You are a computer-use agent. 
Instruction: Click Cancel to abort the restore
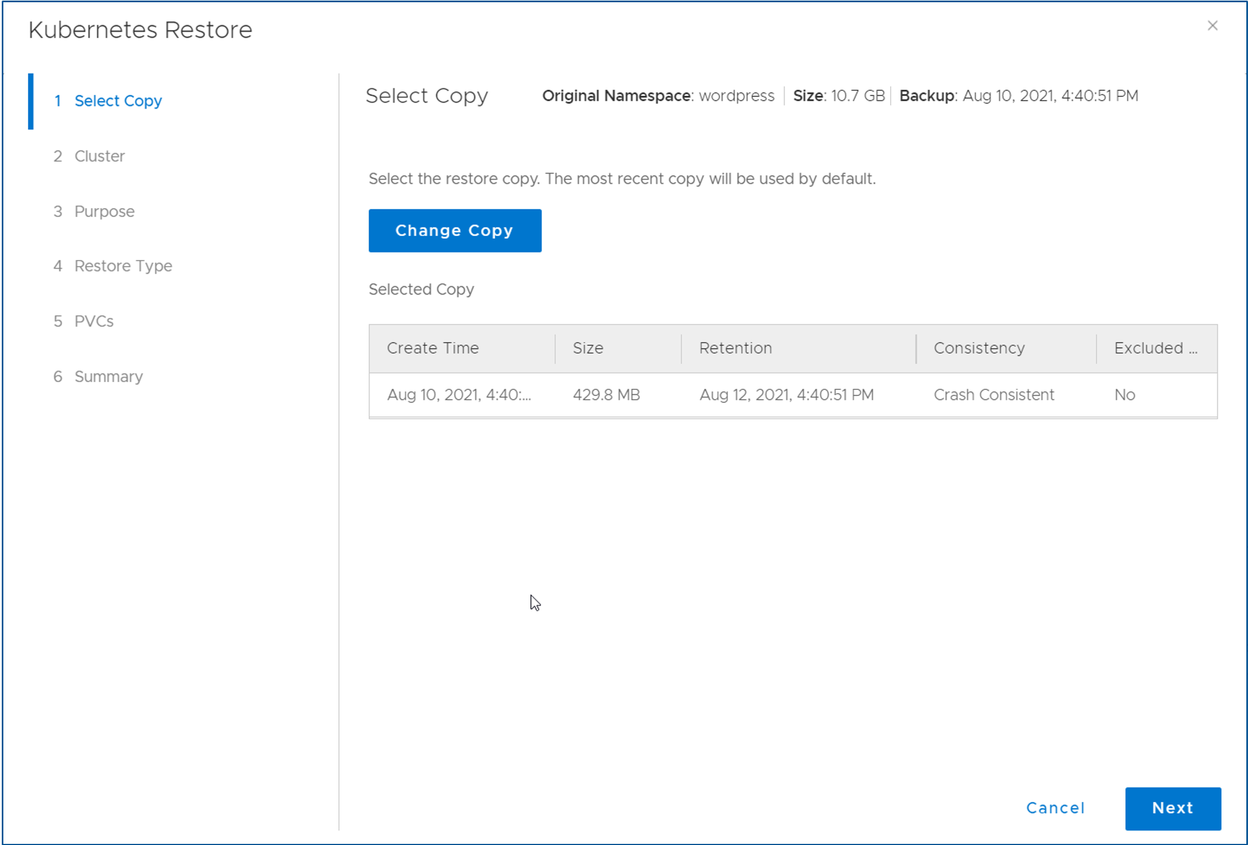click(x=1056, y=808)
